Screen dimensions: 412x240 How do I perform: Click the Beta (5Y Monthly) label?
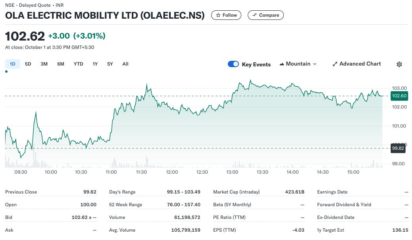(232, 205)
